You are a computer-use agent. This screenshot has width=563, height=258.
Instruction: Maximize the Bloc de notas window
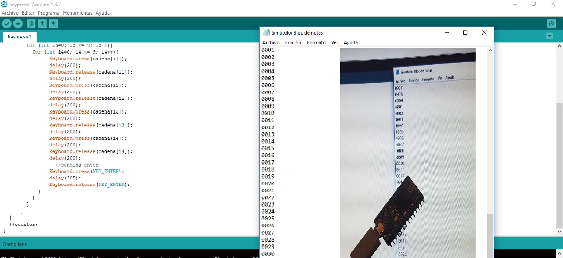465,33
